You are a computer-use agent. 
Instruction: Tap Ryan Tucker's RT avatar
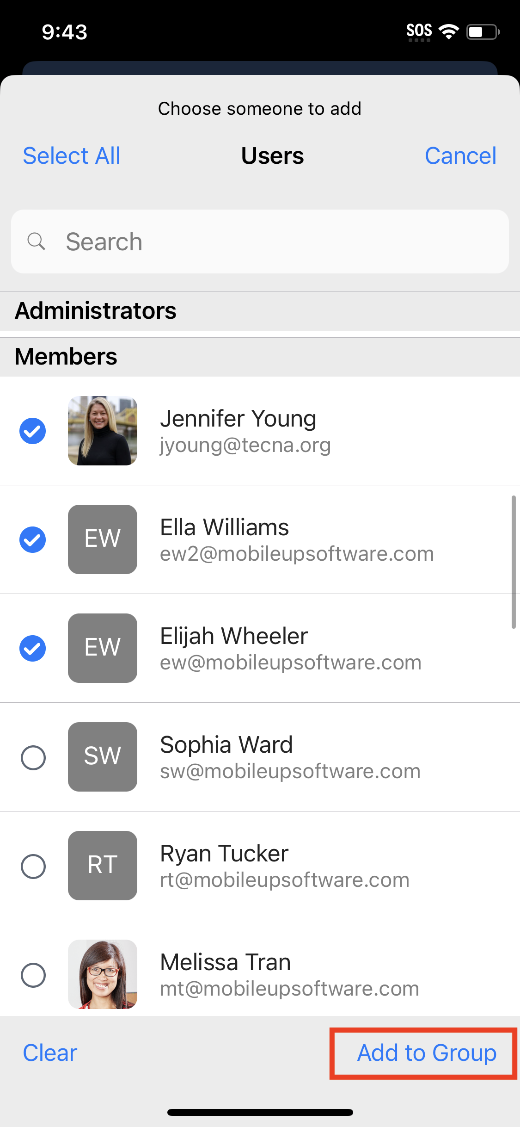pyautogui.click(x=103, y=866)
